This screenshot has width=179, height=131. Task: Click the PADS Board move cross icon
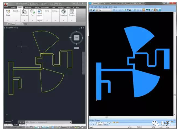[135, 10]
